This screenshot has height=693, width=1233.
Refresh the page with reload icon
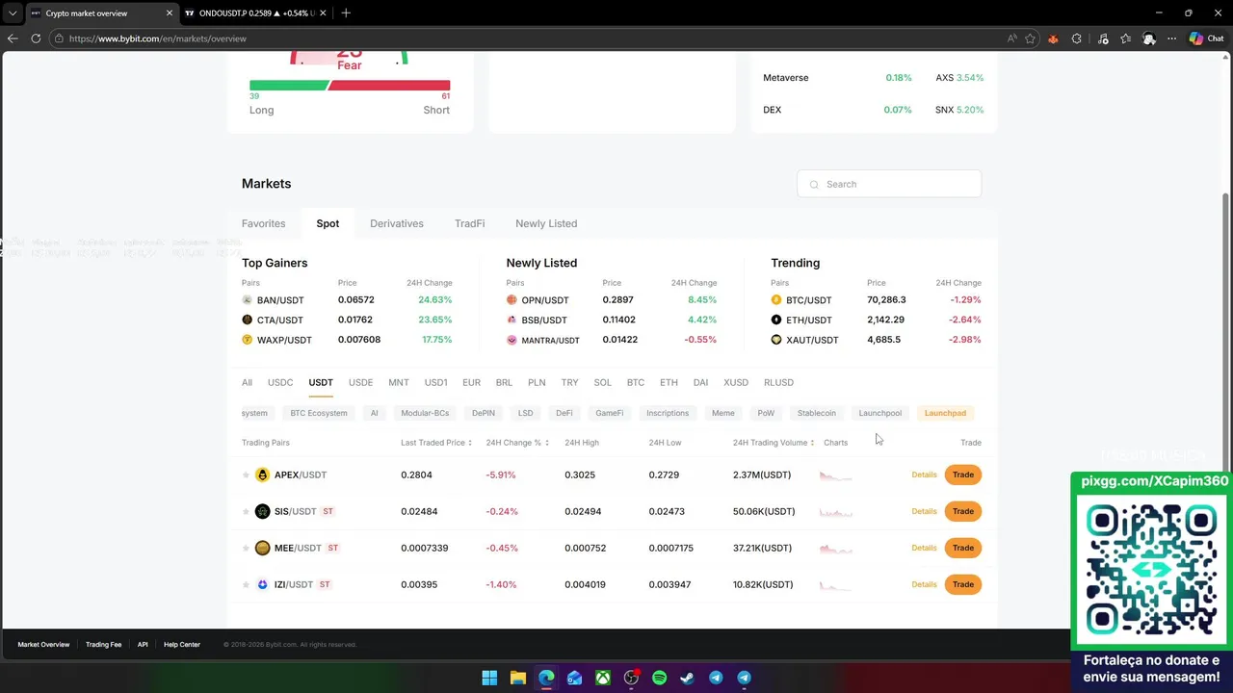tap(36, 38)
